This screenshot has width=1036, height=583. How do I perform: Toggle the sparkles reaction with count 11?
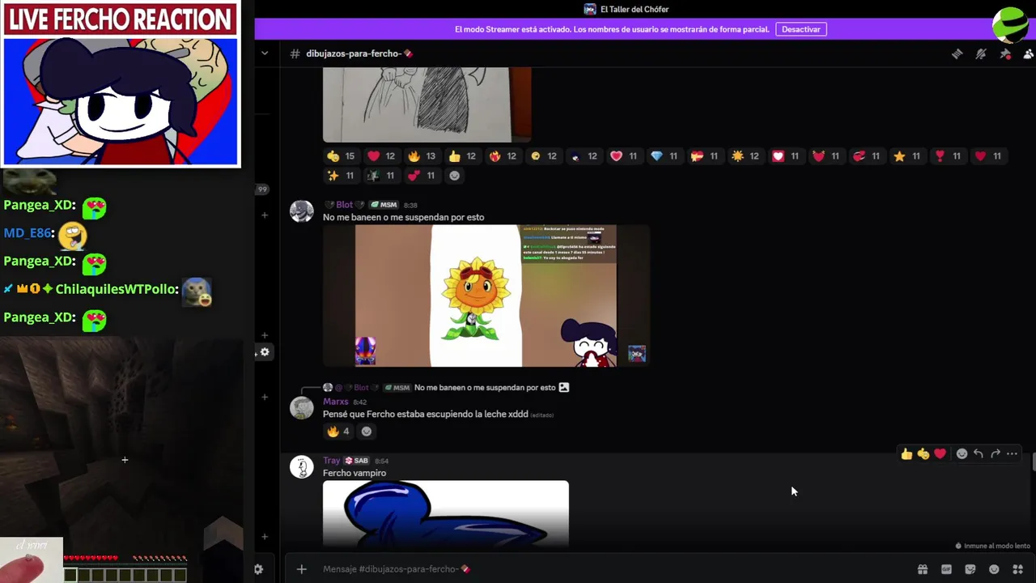tap(340, 176)
